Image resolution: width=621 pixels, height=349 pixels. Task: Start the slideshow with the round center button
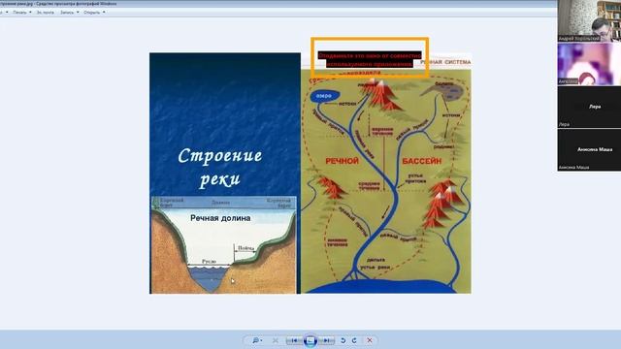[x=310, y=340]
